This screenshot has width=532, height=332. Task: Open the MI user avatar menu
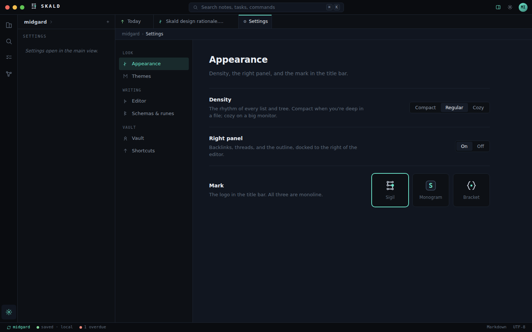point(523,7)
